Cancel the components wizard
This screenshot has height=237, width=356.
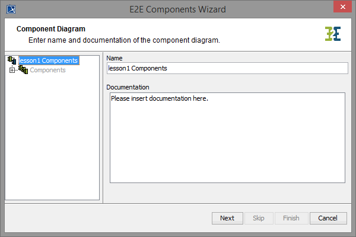[328, 218]
